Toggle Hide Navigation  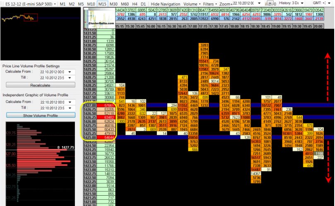coord(166,4)
